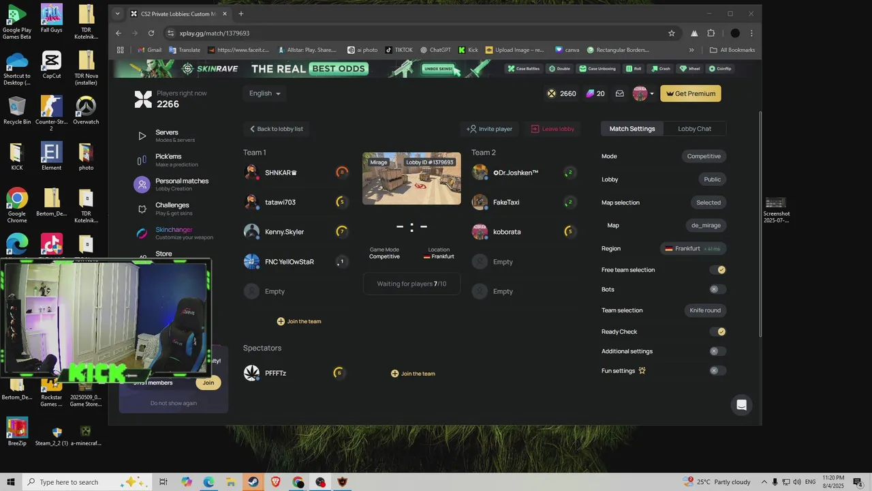This screenshot has height=491, width=872.
Task: Open Gmail bookmark
Action: click(x=150, y=50)
